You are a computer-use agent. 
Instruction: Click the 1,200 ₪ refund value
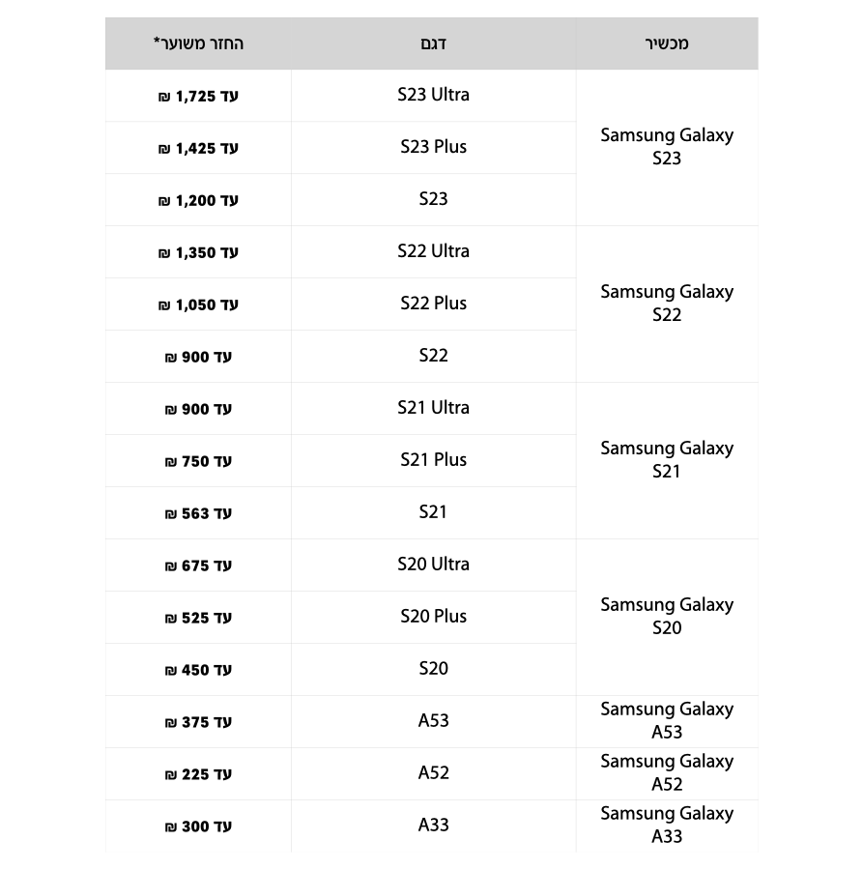click(198, 201)
